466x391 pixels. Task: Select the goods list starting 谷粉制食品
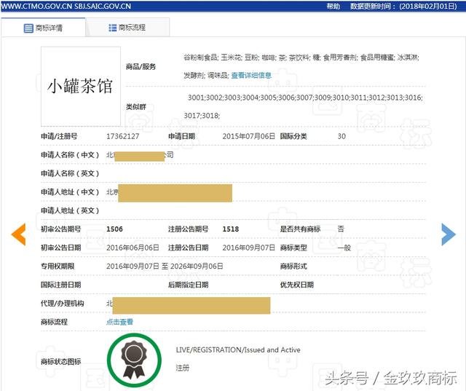(301, 58)
